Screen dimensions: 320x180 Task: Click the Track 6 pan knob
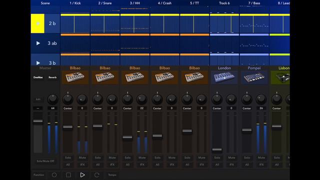click(216, 99)
